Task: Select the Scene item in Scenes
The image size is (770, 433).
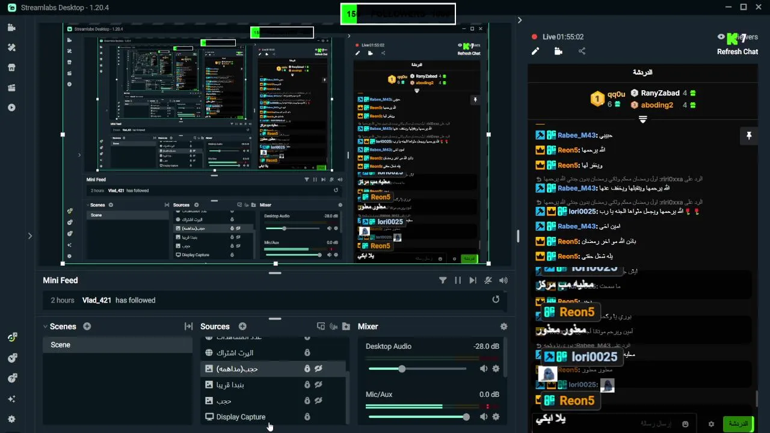Action: (x=117, y=345)
